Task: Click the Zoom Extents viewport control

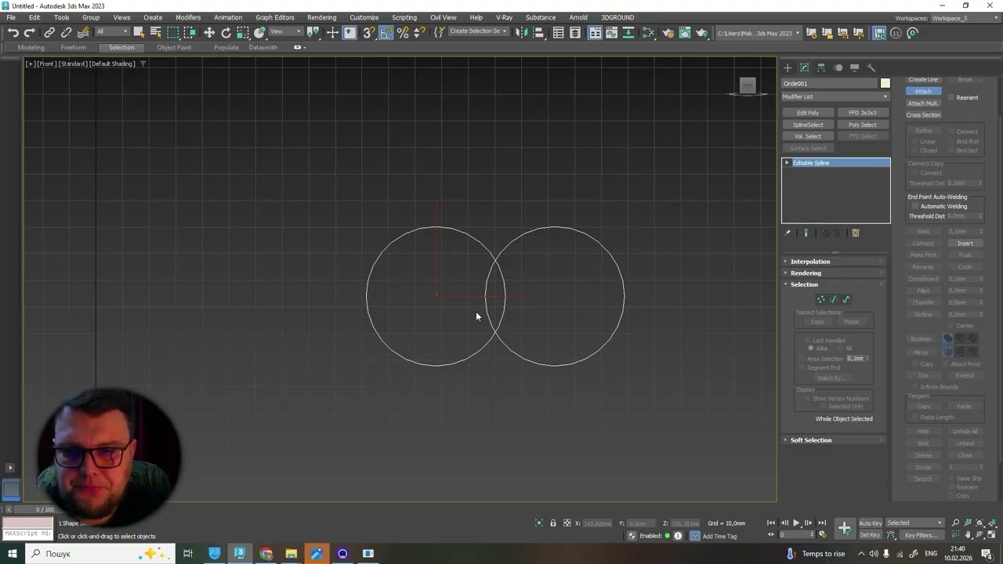Action: [x=979, y=522]
